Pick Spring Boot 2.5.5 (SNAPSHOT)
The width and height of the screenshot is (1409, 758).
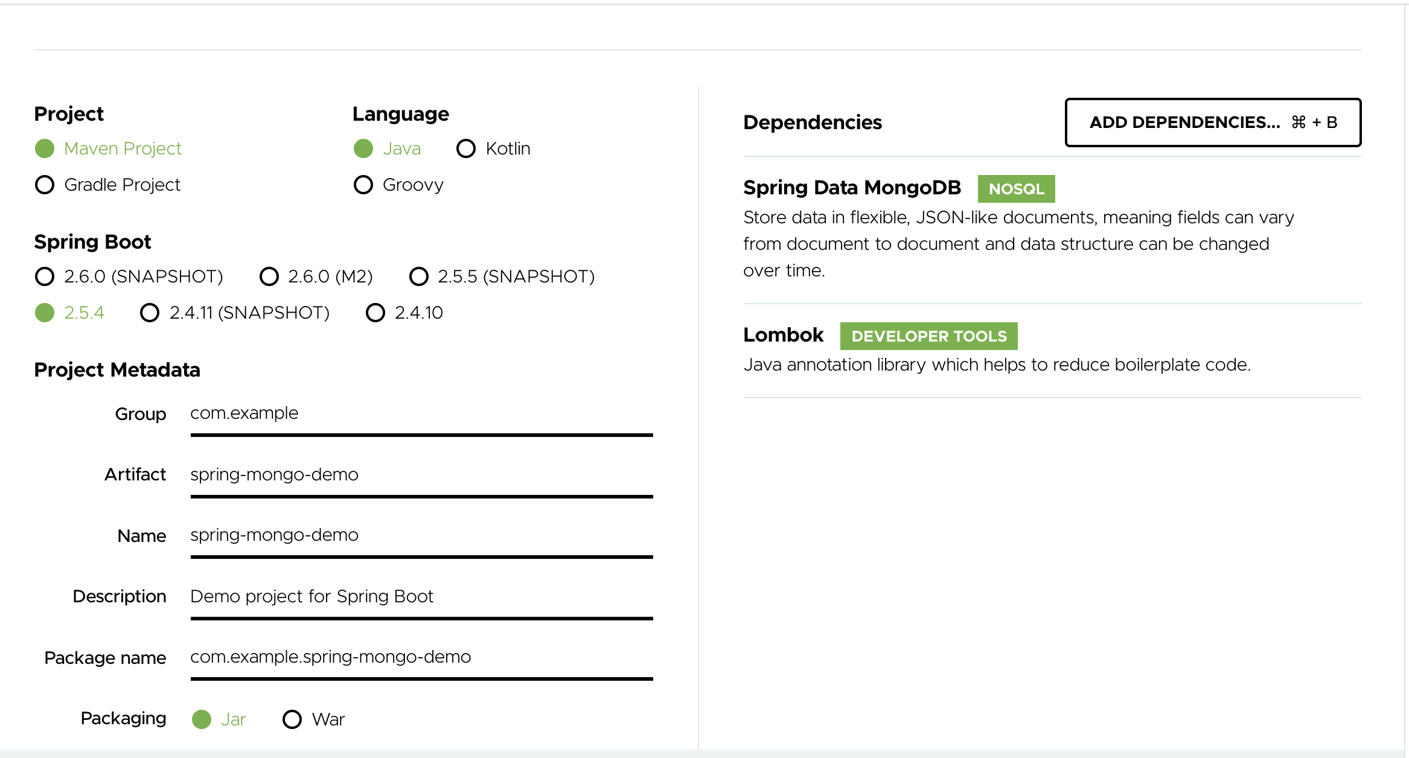click(419, 276)
